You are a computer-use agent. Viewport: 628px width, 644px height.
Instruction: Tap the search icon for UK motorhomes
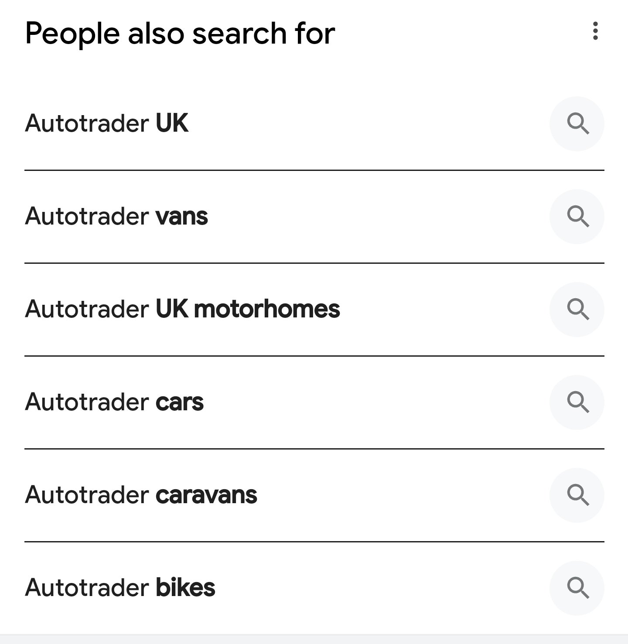pos(577,310)
